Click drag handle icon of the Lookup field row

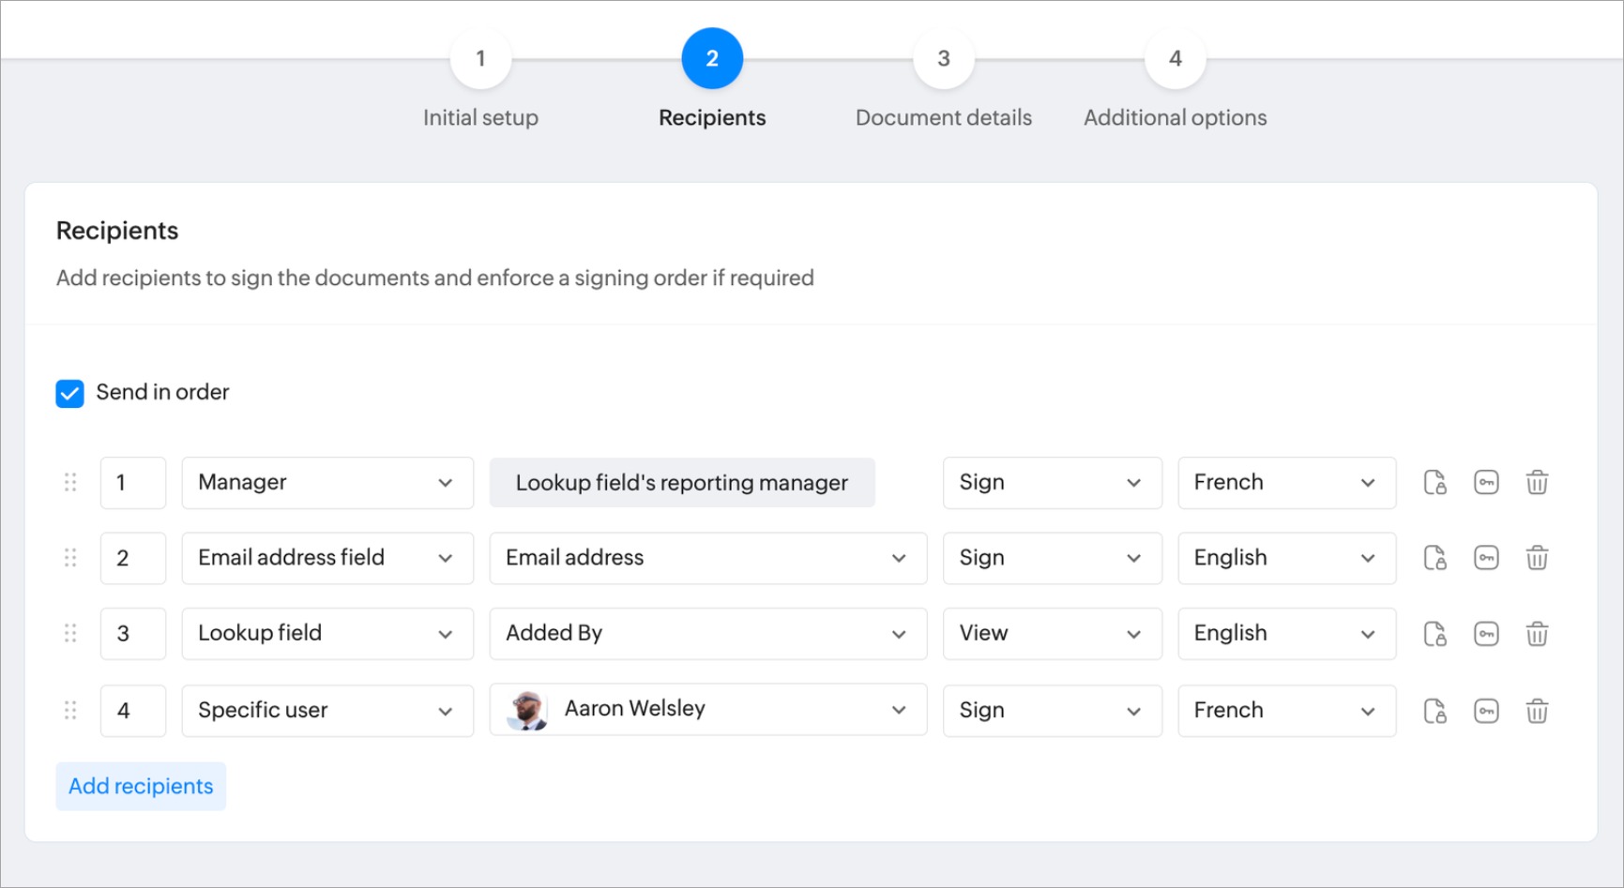tap(70, 634)
